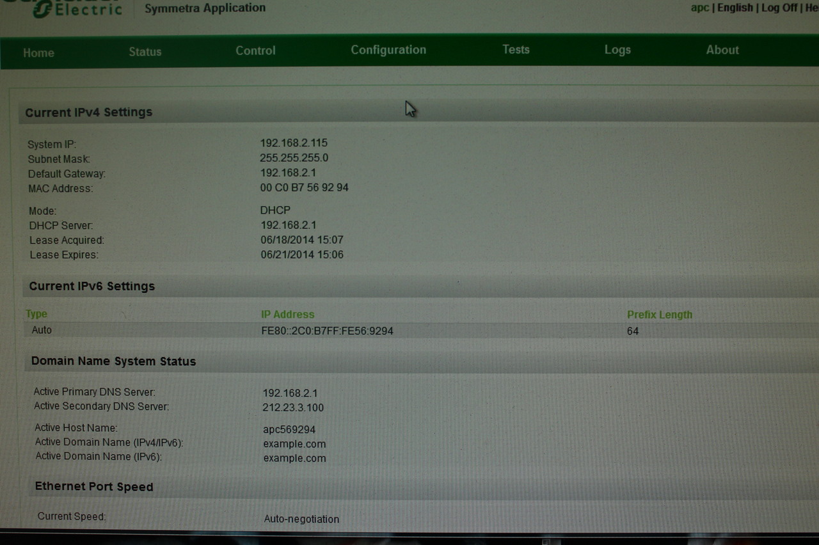This screenshot has height=545, width=819.
Task: Click the MAC Address label
Action: (x=61, y=189)
